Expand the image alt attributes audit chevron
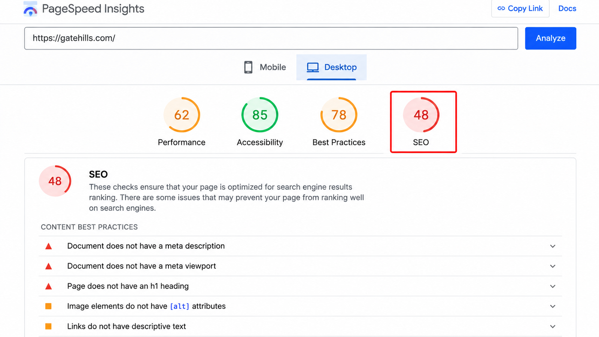Image resolution: width=599 pixels, height=337 pixels. pos(553,306)
